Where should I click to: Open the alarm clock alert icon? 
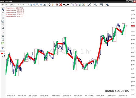3,40
